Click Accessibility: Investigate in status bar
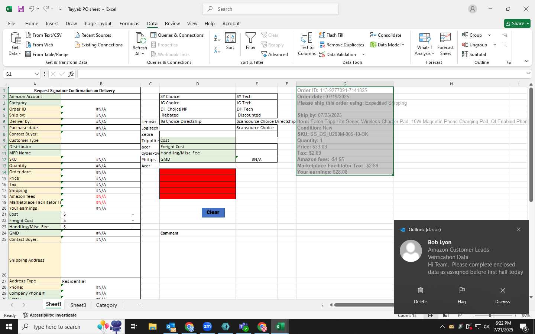535x334 pixels. [50, 315]
